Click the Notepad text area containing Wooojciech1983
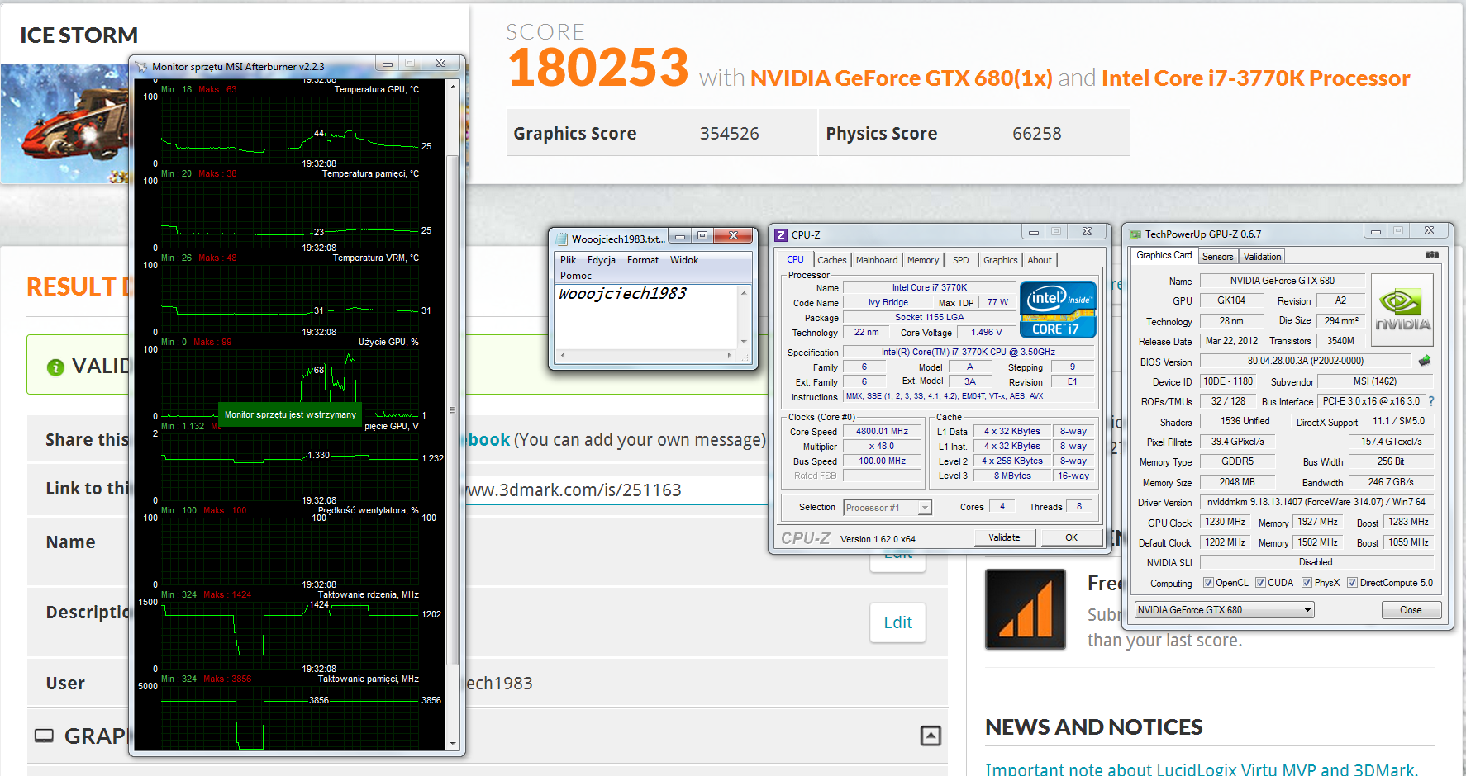This screenshot has height=776, width=1466. (x=646, y=317)
